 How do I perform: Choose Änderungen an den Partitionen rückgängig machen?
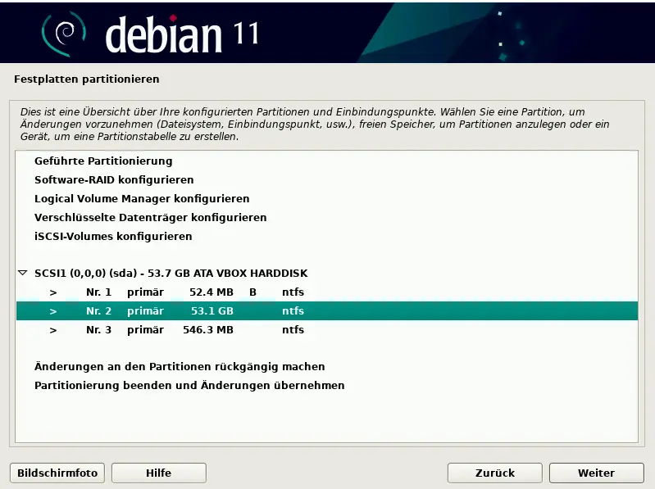[327, 366]
